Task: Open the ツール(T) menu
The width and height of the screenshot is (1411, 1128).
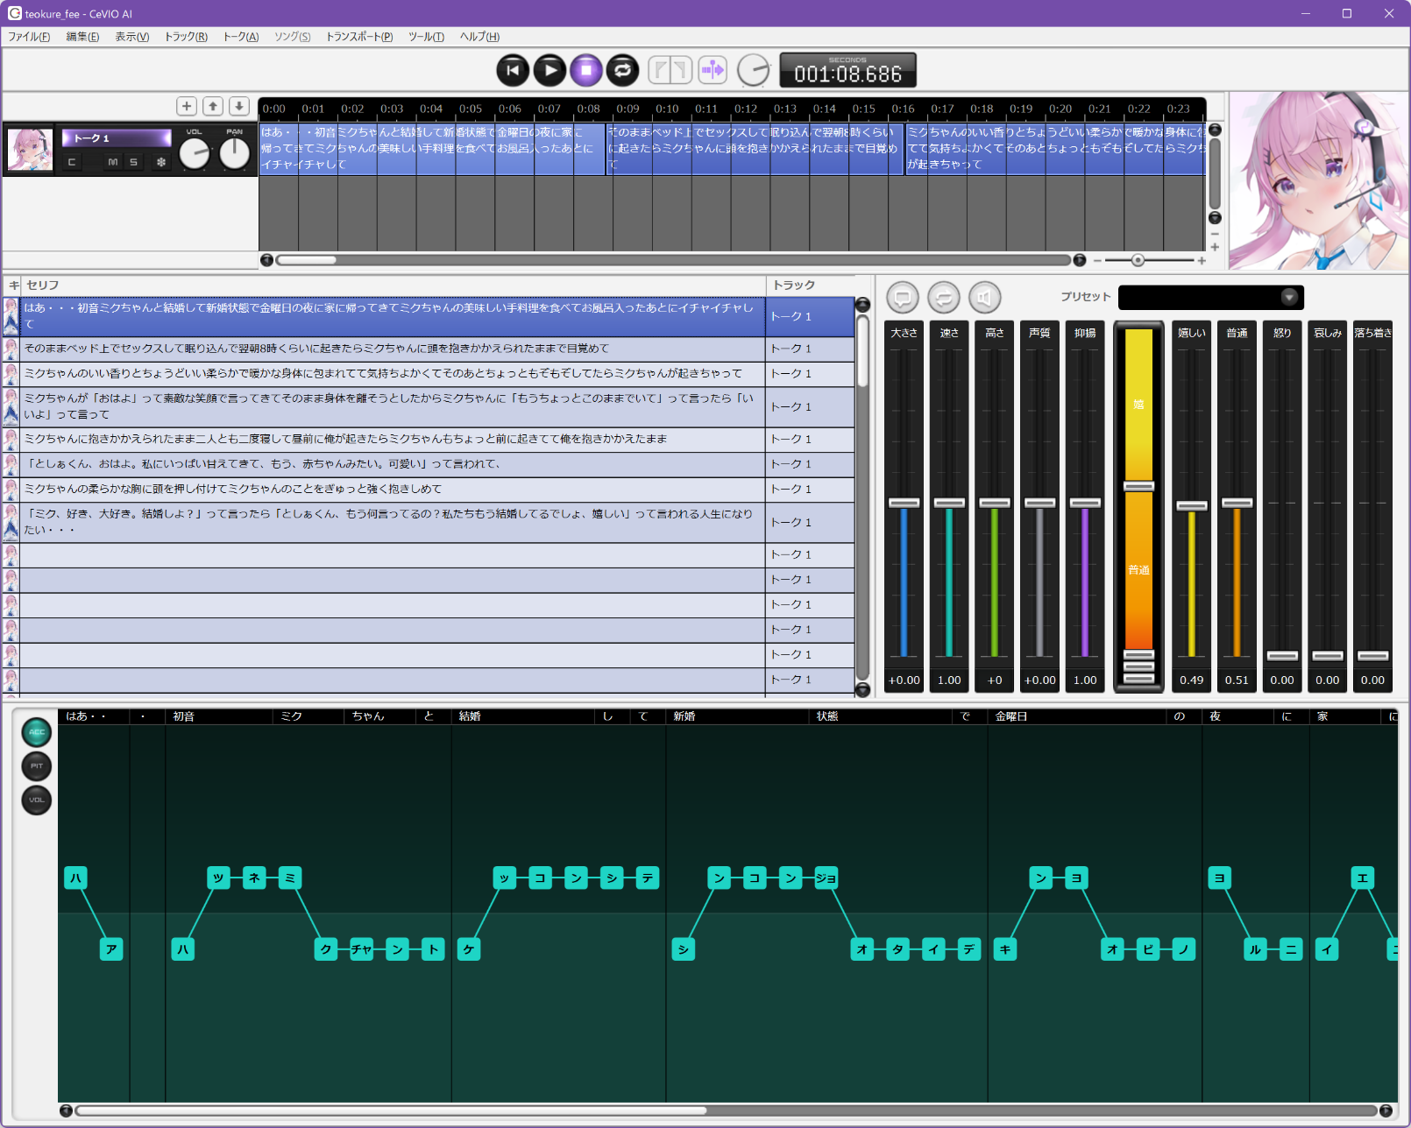Action: pos(426,37)
